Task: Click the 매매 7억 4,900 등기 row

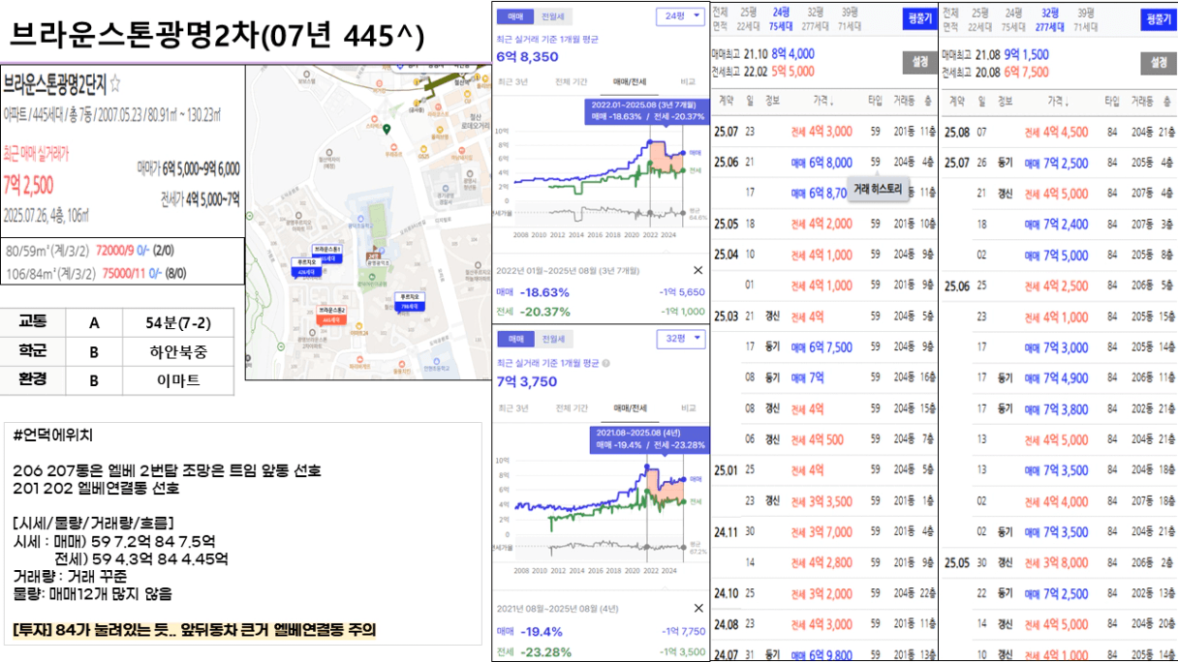Action: click(x=1059, y=377)
